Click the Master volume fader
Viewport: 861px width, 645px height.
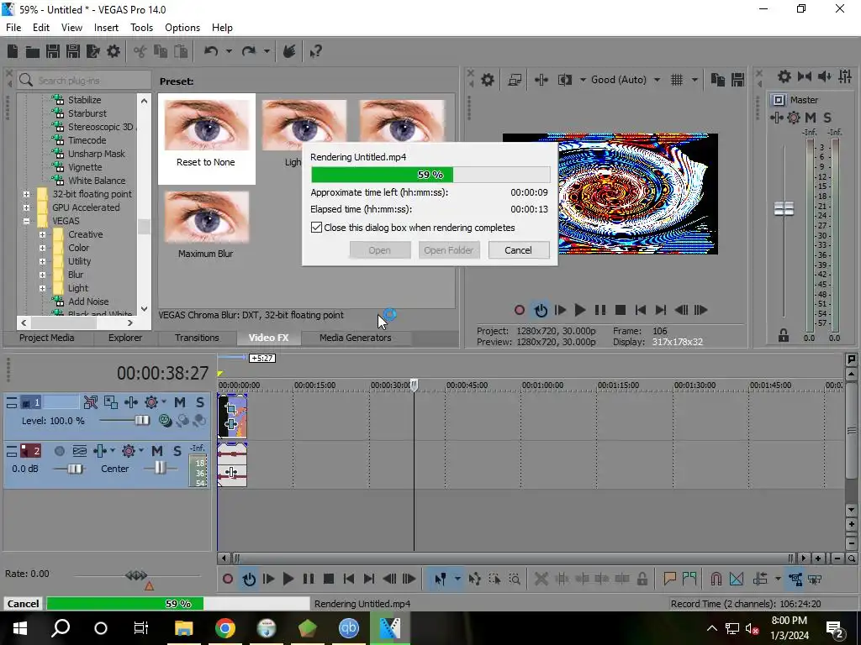click(x=784, y=208)
